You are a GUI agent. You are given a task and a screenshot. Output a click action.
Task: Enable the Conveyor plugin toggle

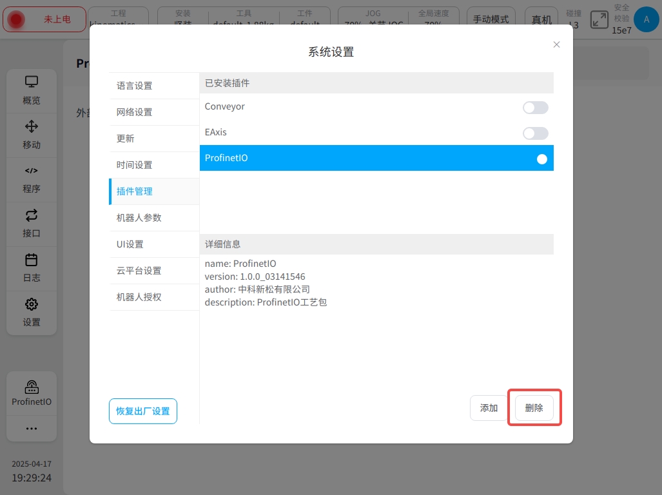pyautogui.click(x=535, y=108)
